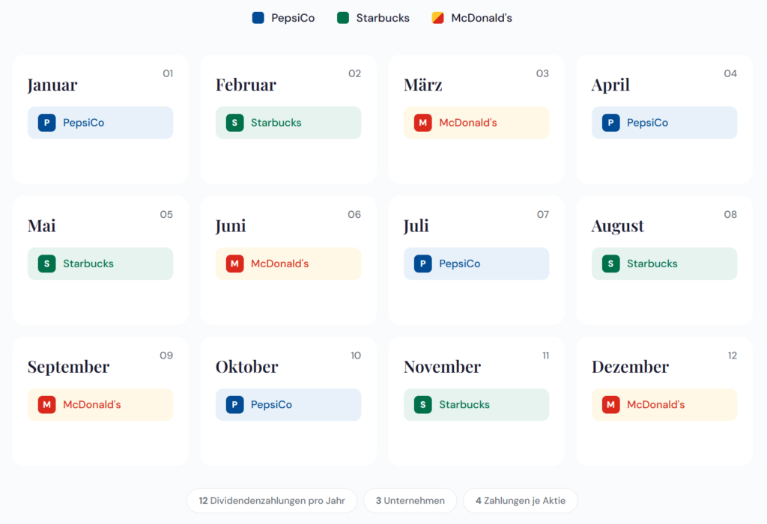
Task: Click the Starbucks label in the legend
Action: pyautogui.click(x=383, y=18)
